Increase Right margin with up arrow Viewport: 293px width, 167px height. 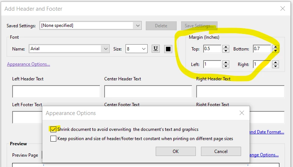(x=275, y=62)
